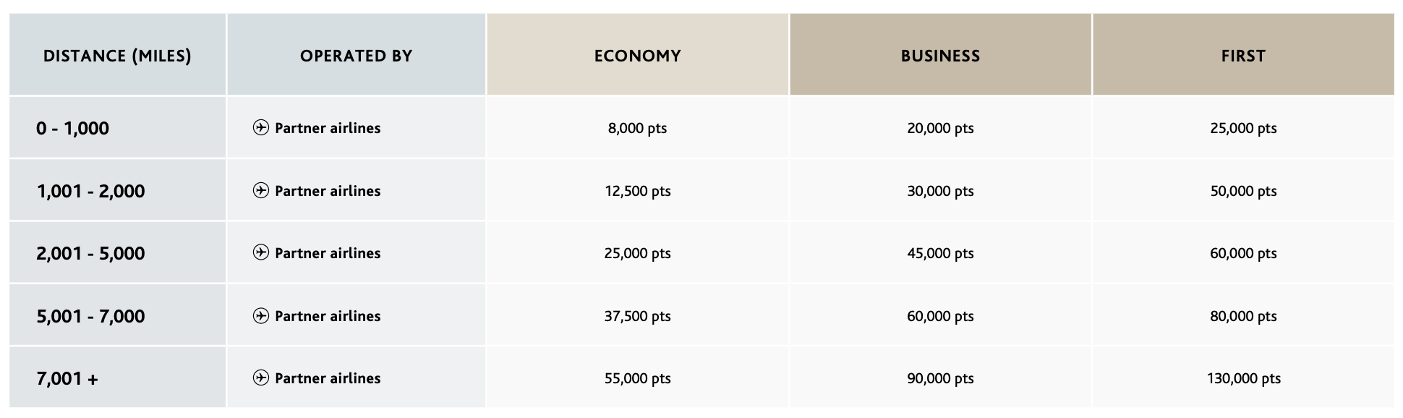Click the airplane icon in the 7,001 + row
1403x418 pixels.
click(261, 378)
